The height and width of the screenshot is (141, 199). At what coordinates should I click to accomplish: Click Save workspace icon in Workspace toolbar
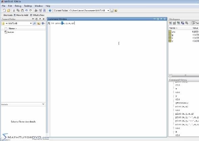click(183, 23)
